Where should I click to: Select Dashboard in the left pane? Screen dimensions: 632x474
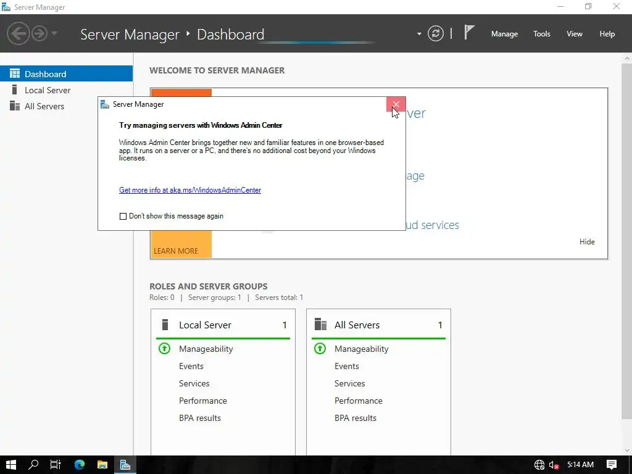(66, 74)
